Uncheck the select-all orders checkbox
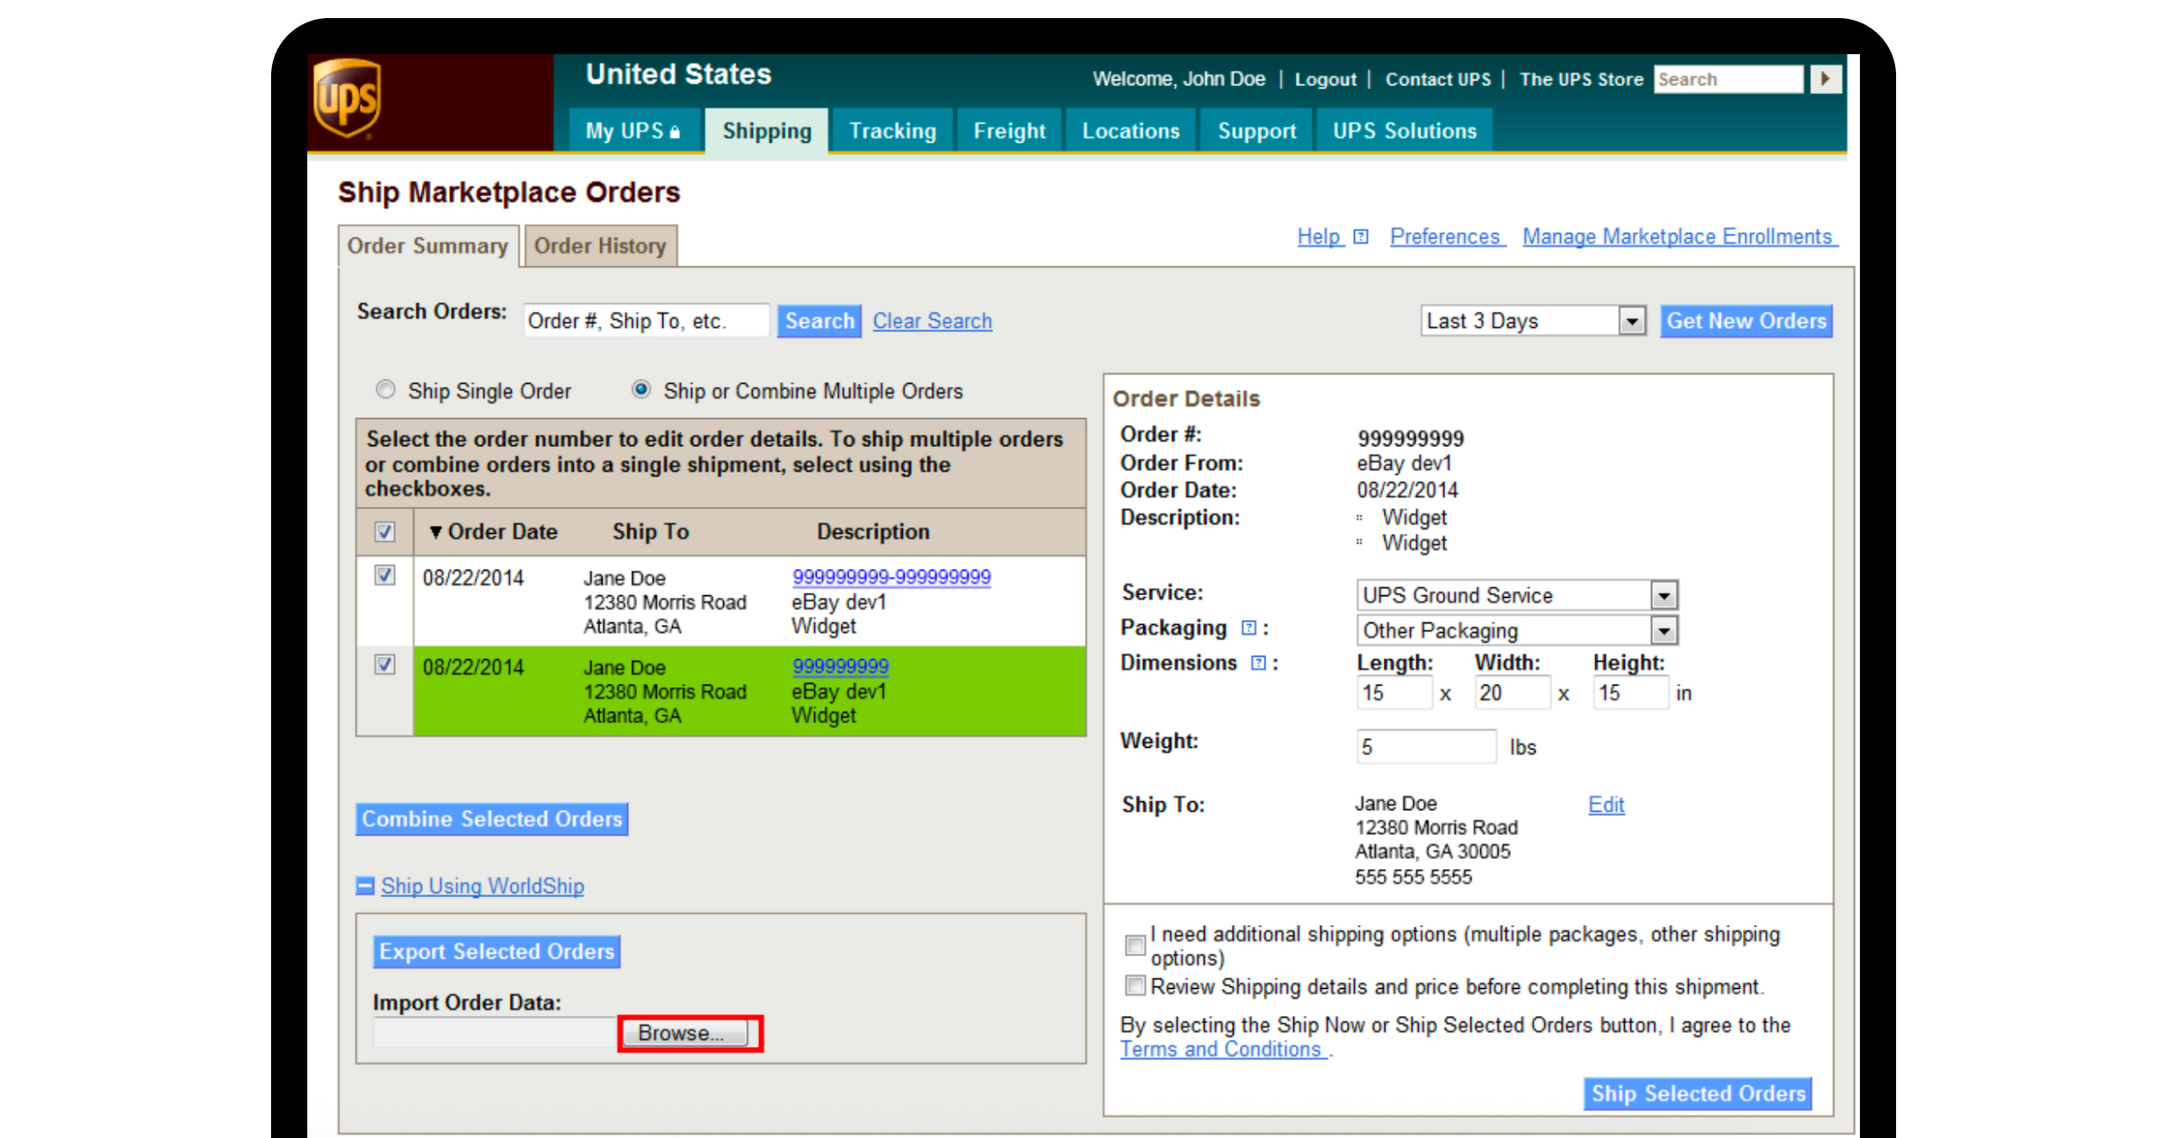Viewport: 2169px width, 1138px height. coord(384,533)
